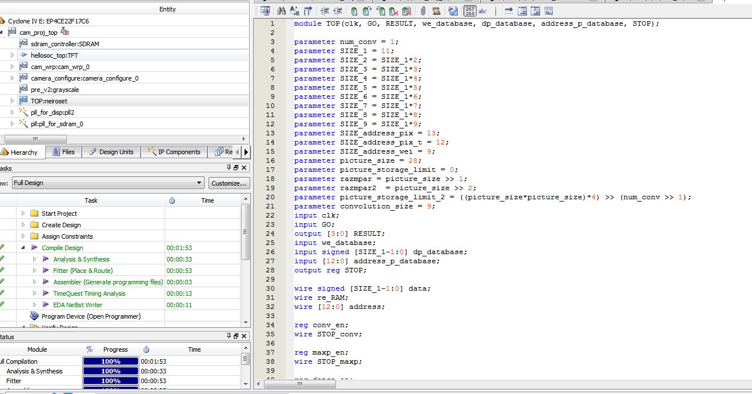
Task: Collapse the Compile Design task group
Action: [x=23, y=248]
